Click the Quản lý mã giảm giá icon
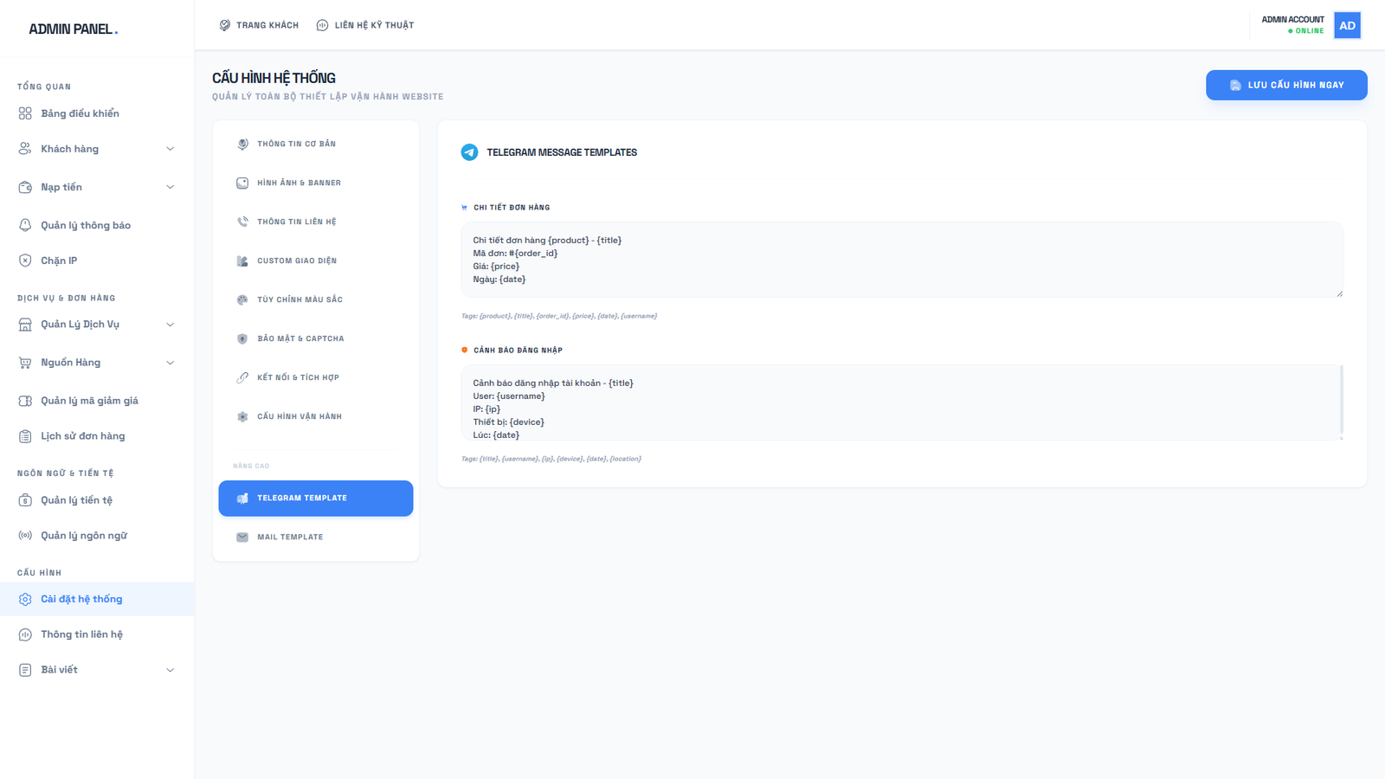Viewport: 1385px width, 779px height. tap(25, 401)
